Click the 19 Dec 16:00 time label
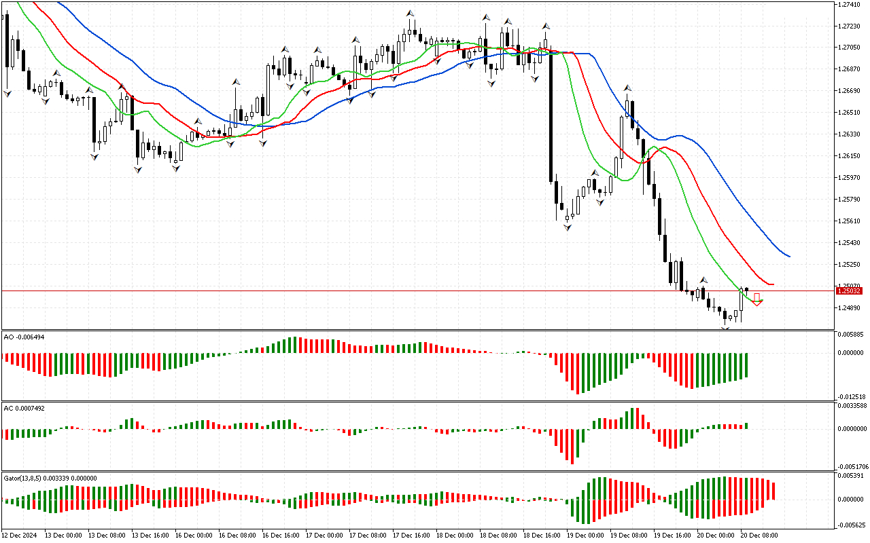This screenshot has height=543, width=870. coord(672,536)
